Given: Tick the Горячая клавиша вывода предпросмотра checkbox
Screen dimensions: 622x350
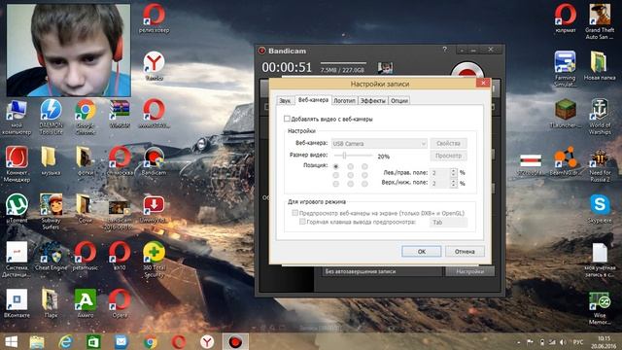Looking at the screenshot, I should [x=302, y=222].
